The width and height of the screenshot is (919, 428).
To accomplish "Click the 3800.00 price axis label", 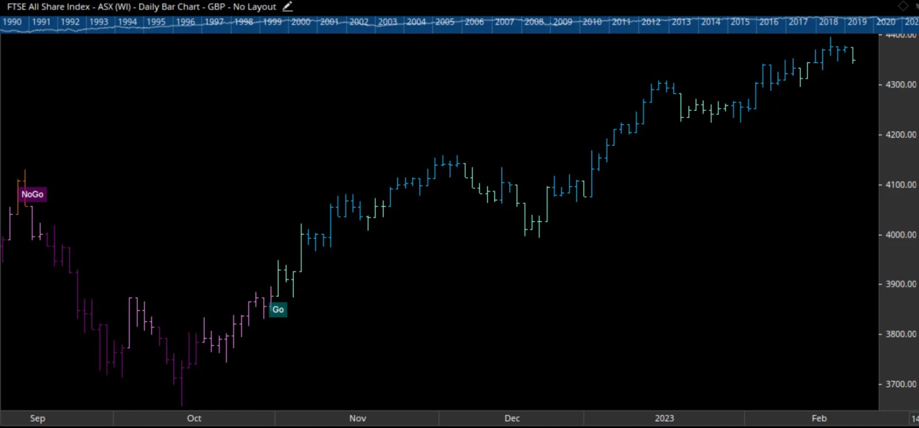I will click(x=901, y=334).
